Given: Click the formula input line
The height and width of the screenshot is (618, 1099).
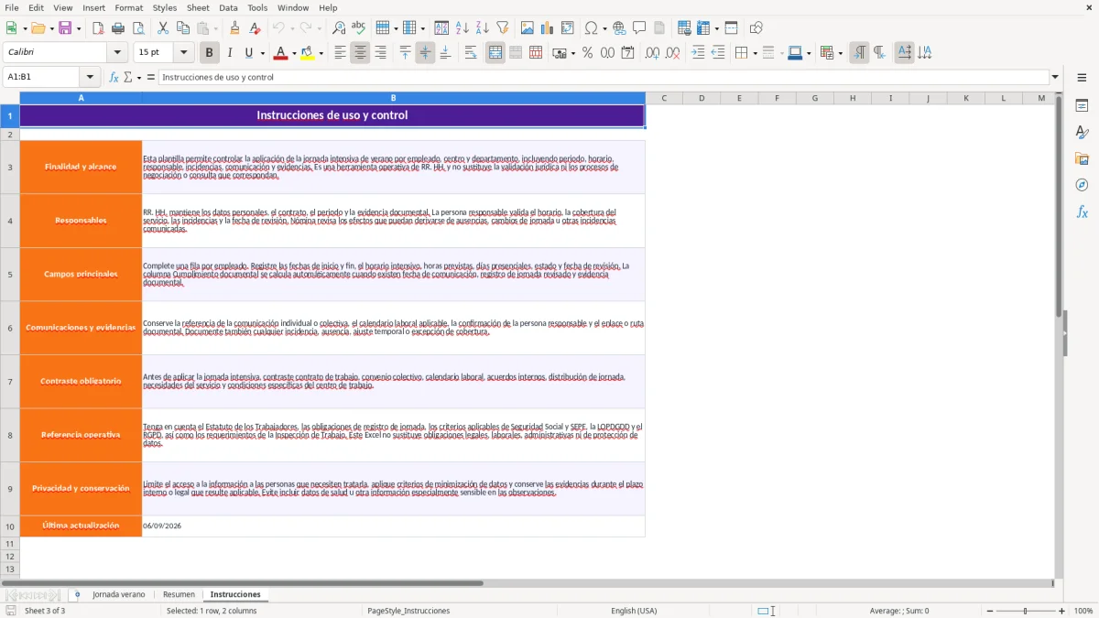Looking at the screenshot, I should coord(604,77).
